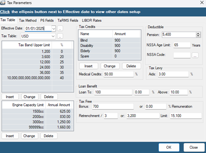Click the Close button at bottom
Image resolution: width=206 pixels, height=153 pixels.
(194, 147)
